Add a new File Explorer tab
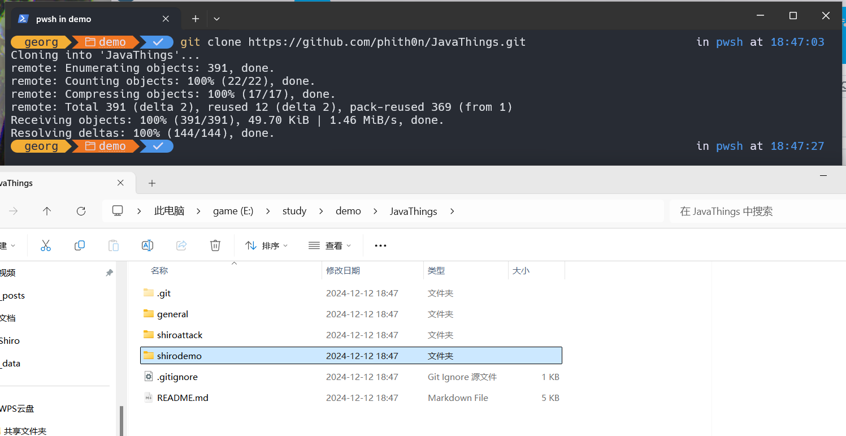Image resolution: width=846 pixels, height=436 pixels. click(152, 183)
